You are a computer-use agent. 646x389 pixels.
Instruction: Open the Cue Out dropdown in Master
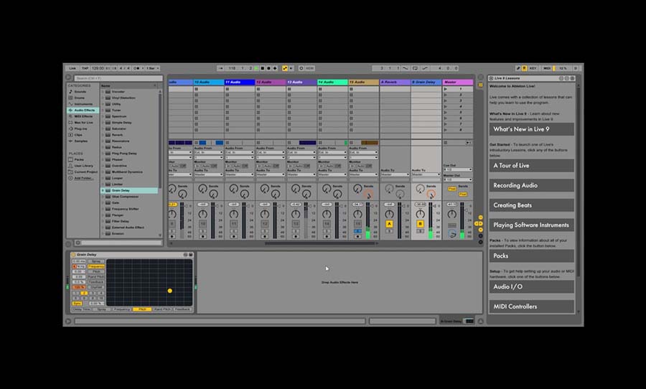(x=457, y=170)
